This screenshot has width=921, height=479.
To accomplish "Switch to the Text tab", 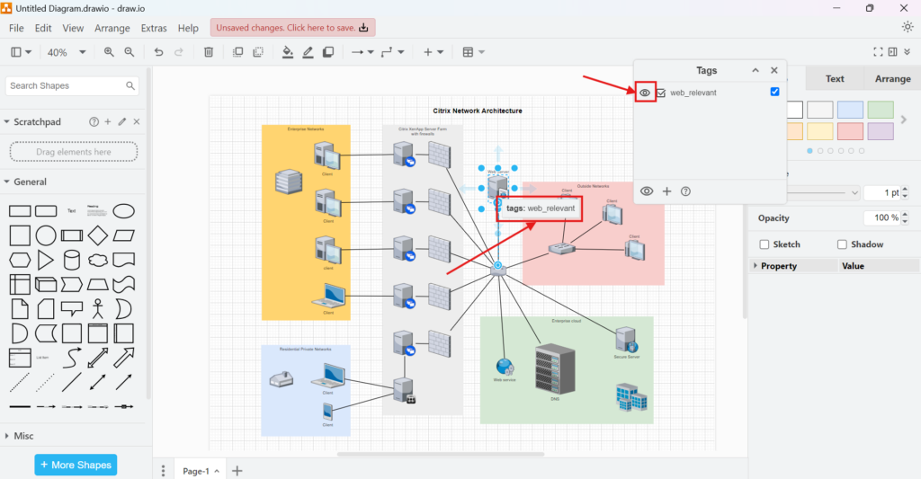I will pos(835,79).
